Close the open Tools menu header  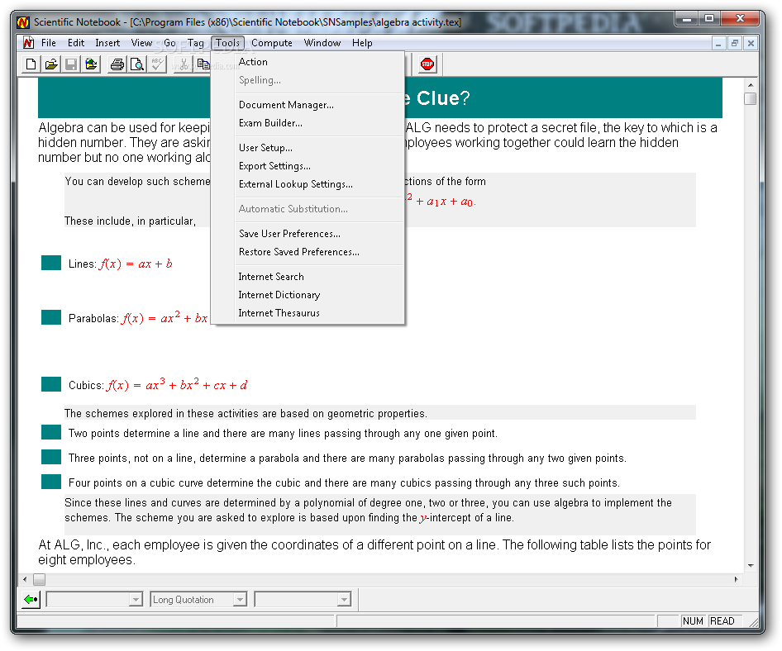(x=228, y=43)
